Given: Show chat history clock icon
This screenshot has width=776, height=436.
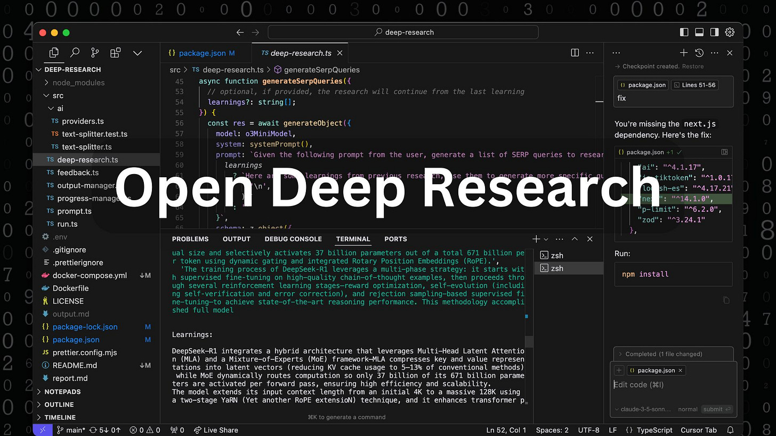Looking at the screenshot, I should click(x=699, y=53).
